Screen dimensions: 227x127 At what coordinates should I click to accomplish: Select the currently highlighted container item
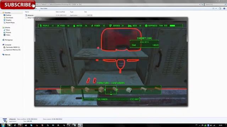(x=111, y=90)
